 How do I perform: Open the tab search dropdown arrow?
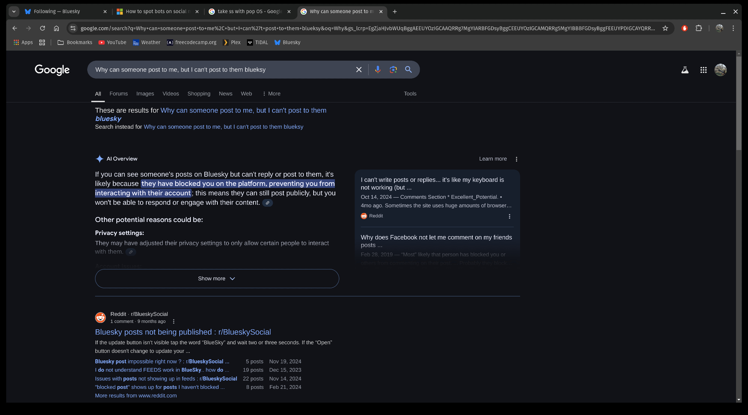[x=14, y=12]
